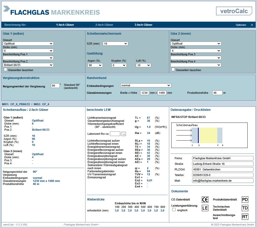257x228 pixels.
Task: Open Glasart dropdown for Glas 2 (innen)
Action: click(196, 44)
